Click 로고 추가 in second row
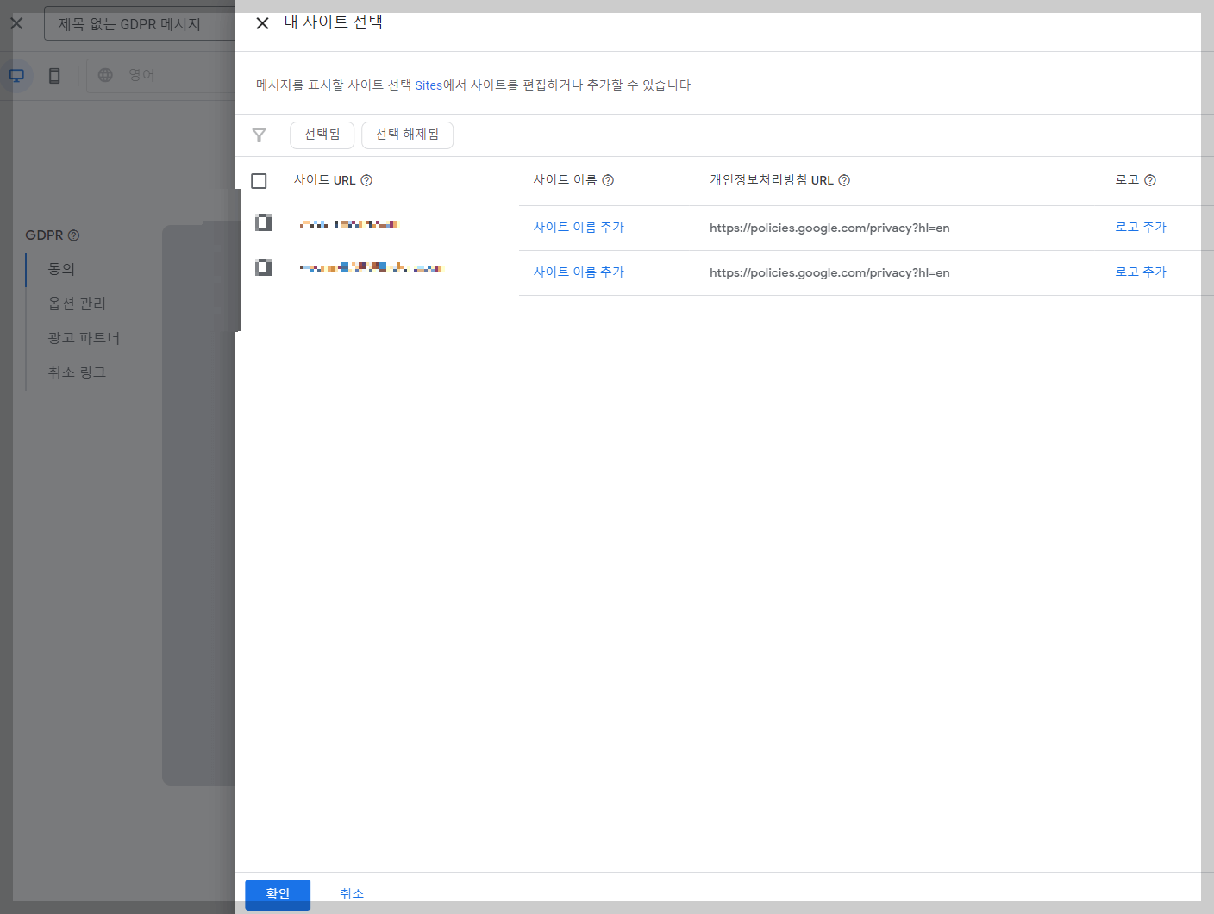The image size is (1214, 914). tap(1141, 272)
